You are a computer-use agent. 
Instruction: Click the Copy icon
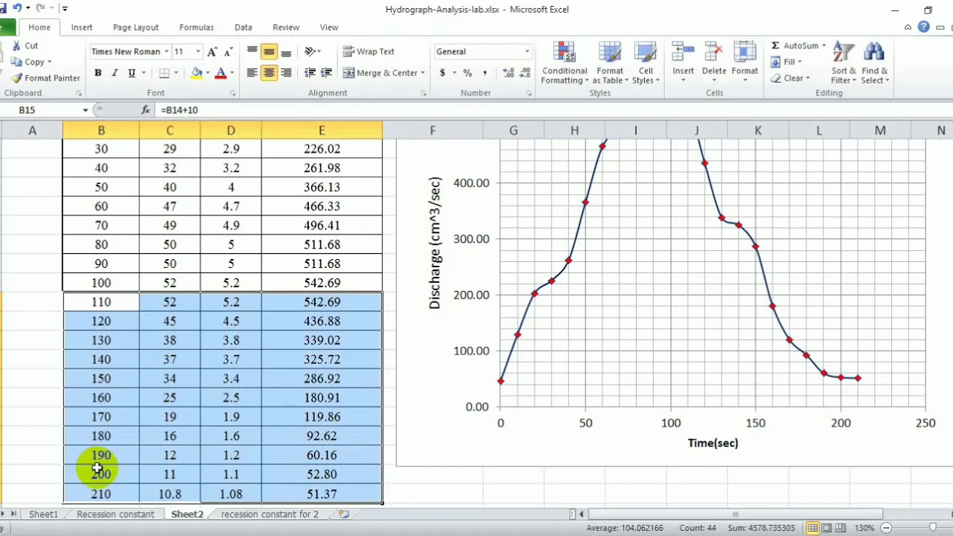17,62
